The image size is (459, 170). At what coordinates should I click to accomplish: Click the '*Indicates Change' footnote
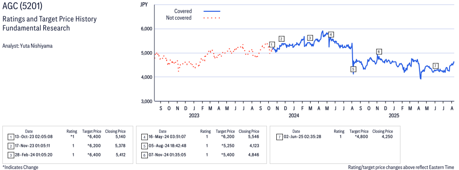tap(20, 167)
